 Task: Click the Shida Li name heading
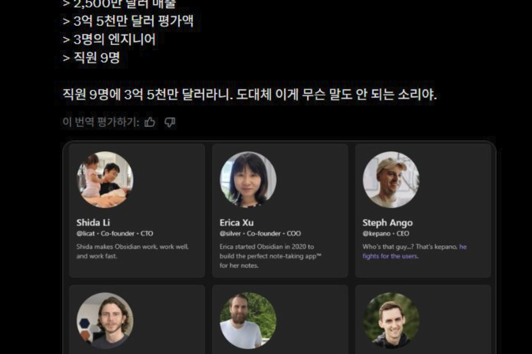[x=93, y=223]
